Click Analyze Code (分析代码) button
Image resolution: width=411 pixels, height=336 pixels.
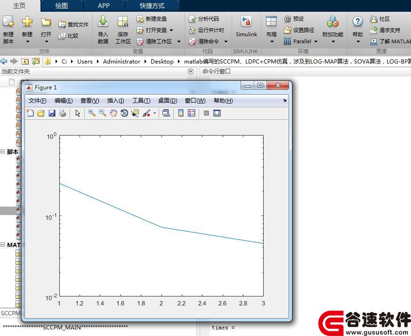pyautogui.click(x=204, y=19)
